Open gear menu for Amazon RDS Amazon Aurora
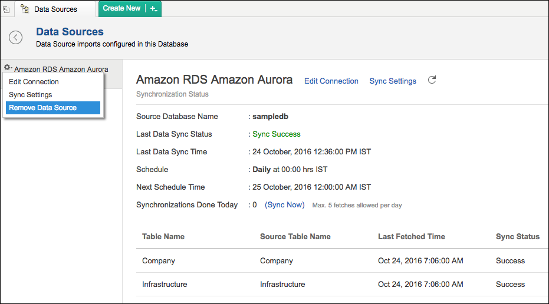The image size is (549, 304). tap(8, 68)
